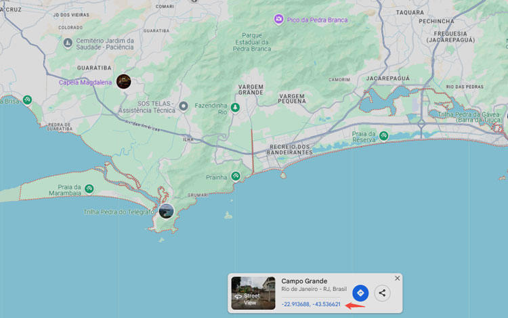
Task: Click the CAMORIM label
Action: coord(339,80)
